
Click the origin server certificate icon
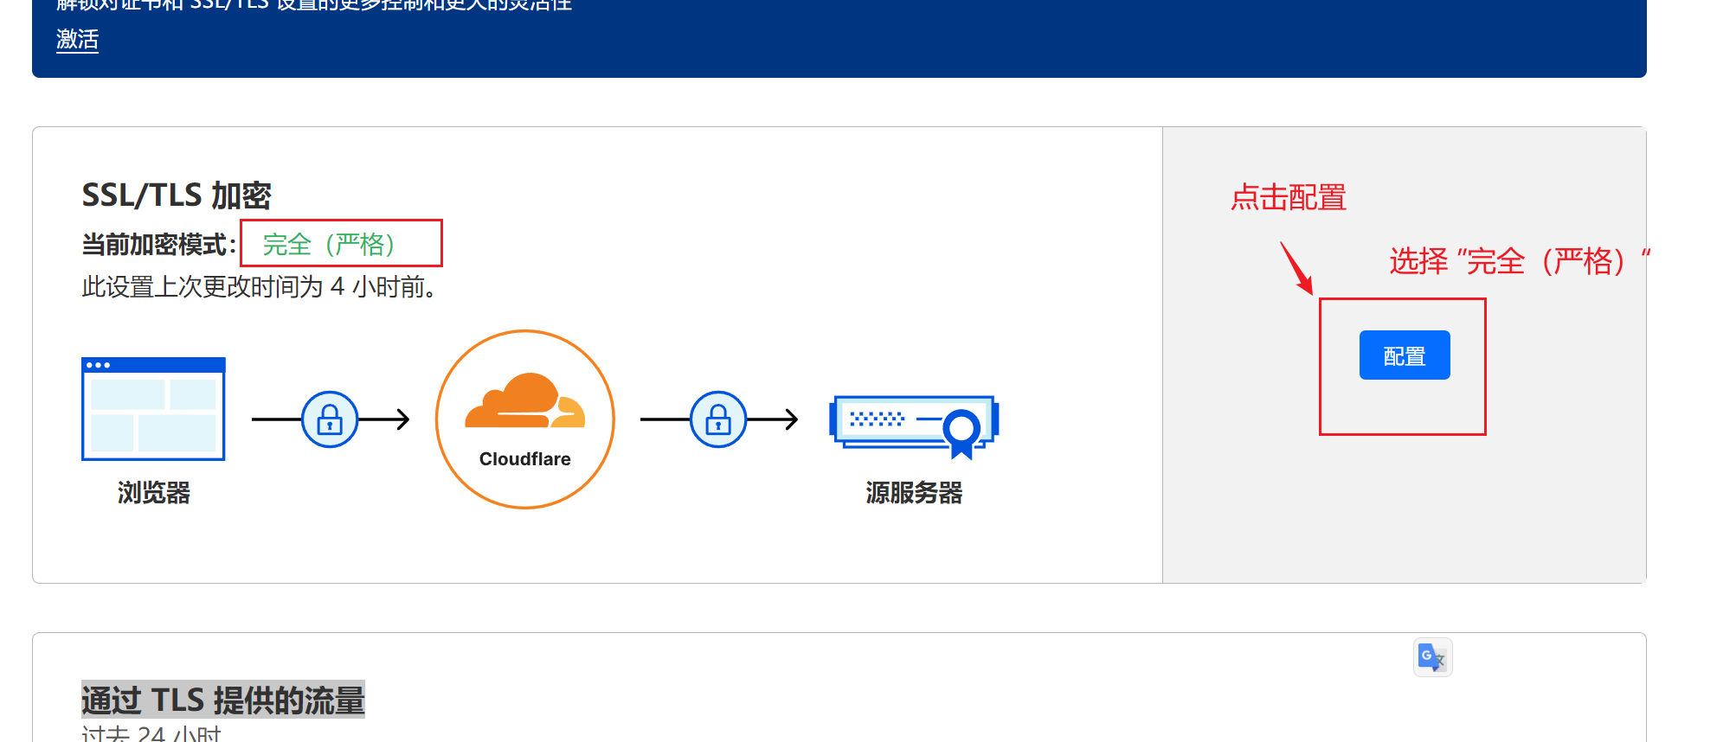click(914, 425)
